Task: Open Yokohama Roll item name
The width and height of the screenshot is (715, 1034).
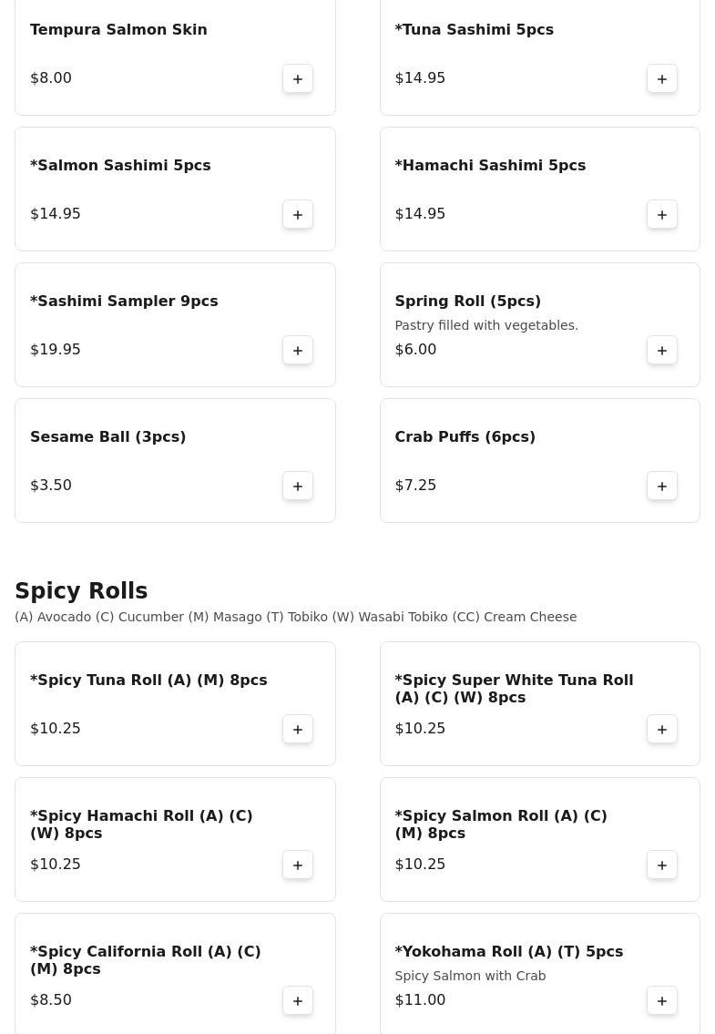Action: click(x=508, y=952)
